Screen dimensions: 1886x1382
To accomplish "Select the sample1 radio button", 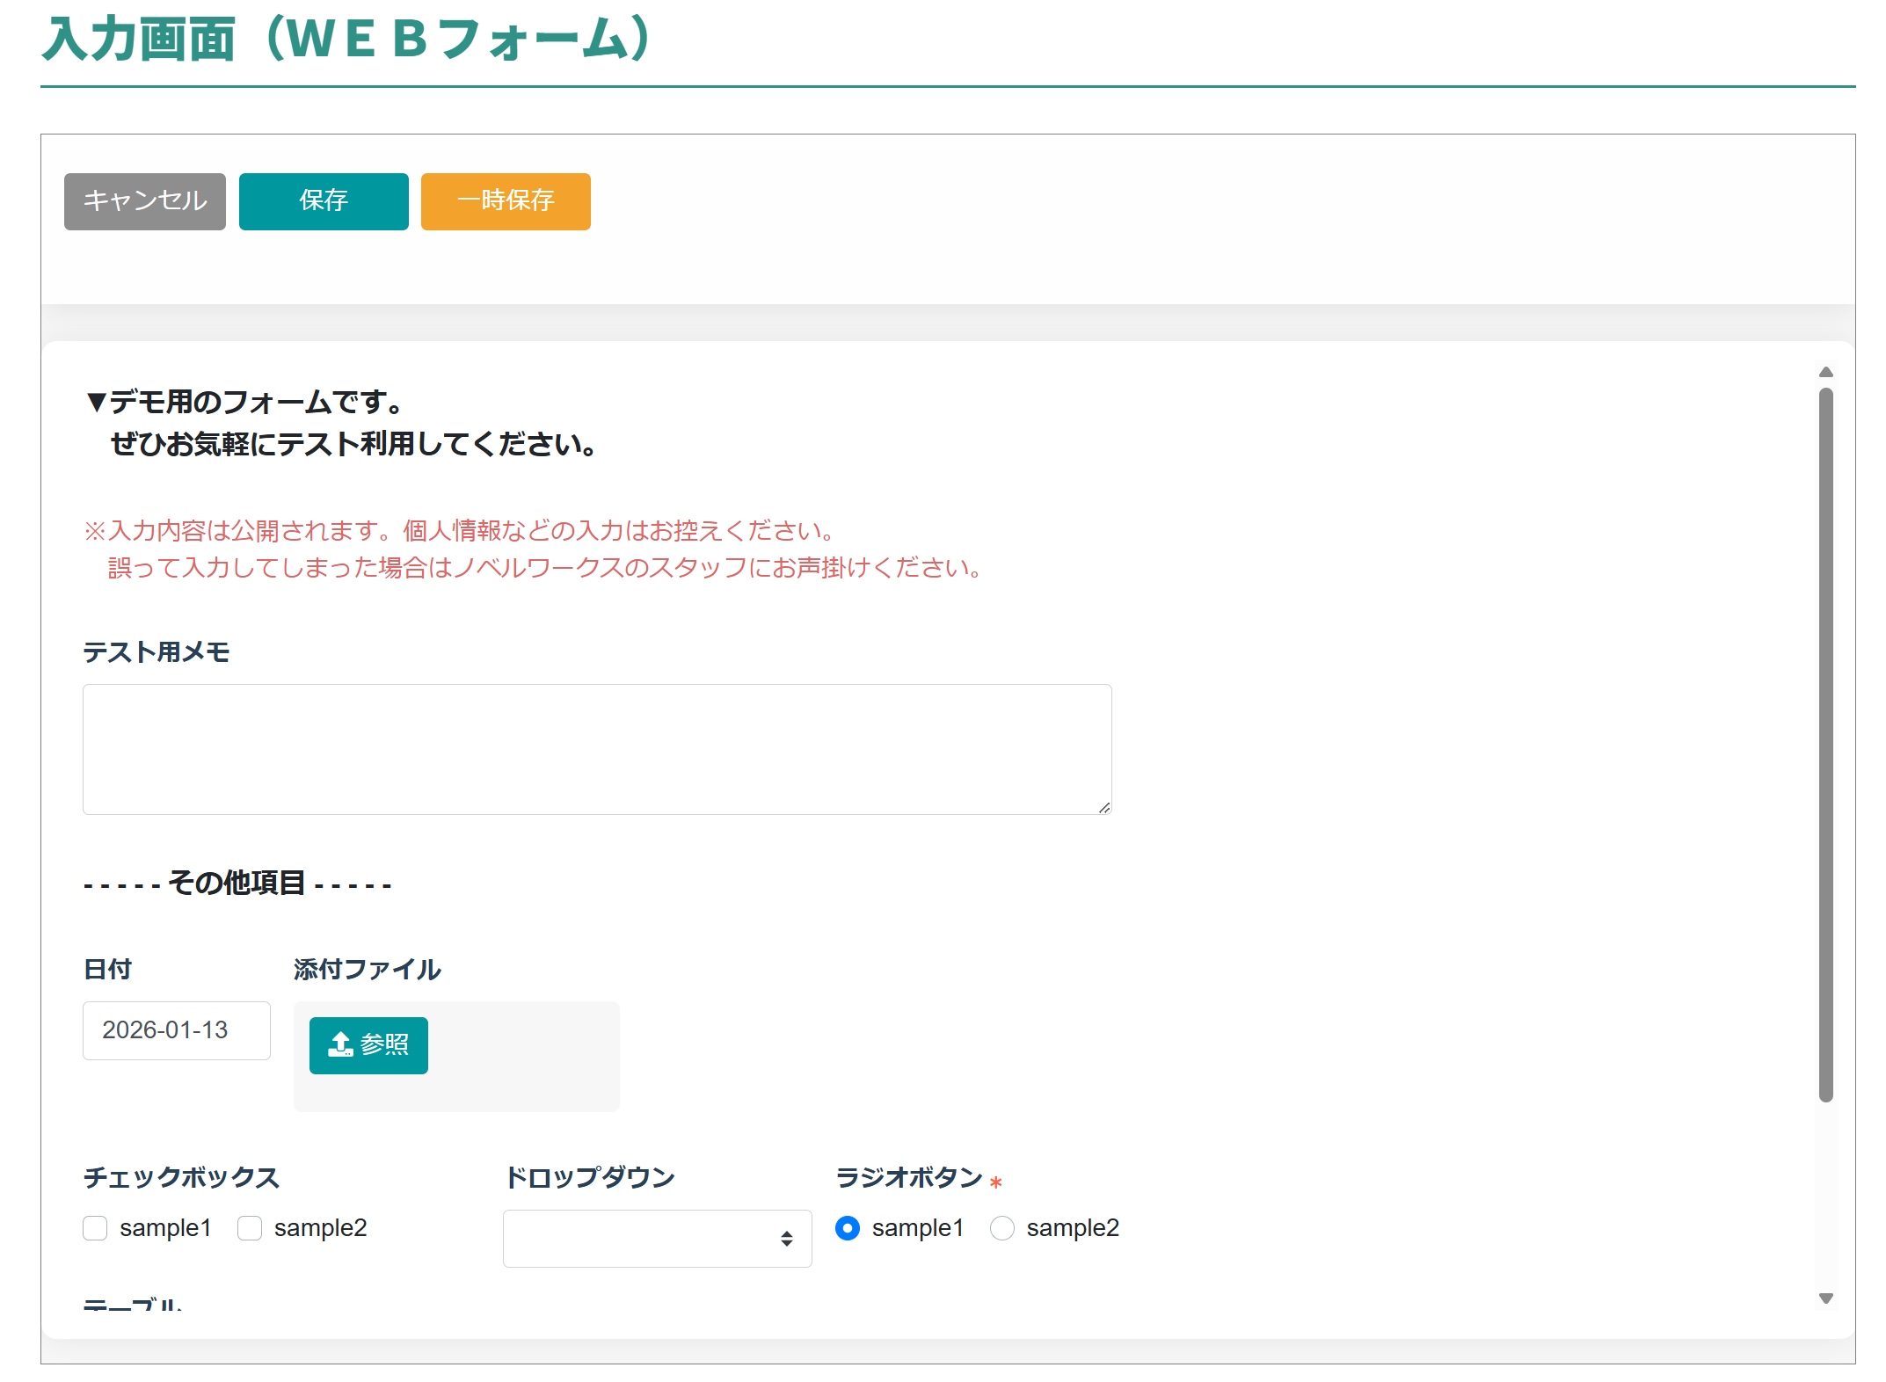I will coord(848,1228).
